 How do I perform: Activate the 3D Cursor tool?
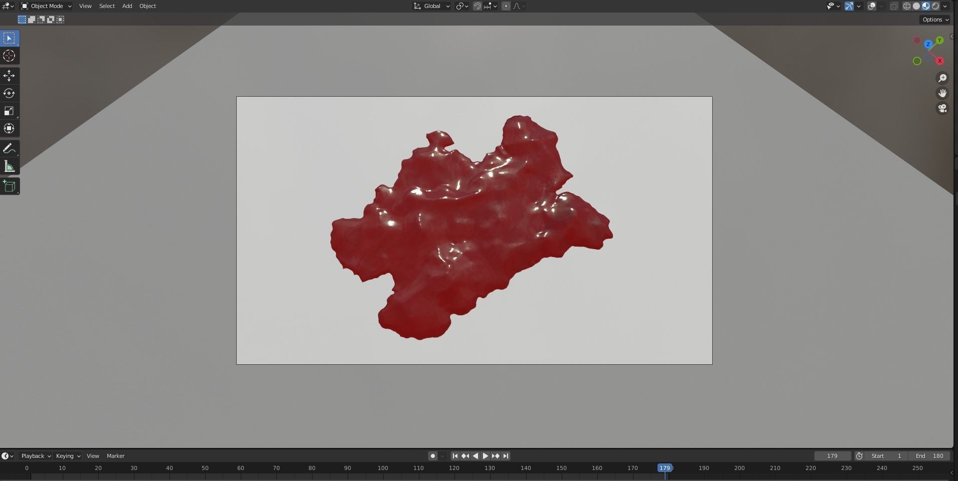[x=10, y=56]
